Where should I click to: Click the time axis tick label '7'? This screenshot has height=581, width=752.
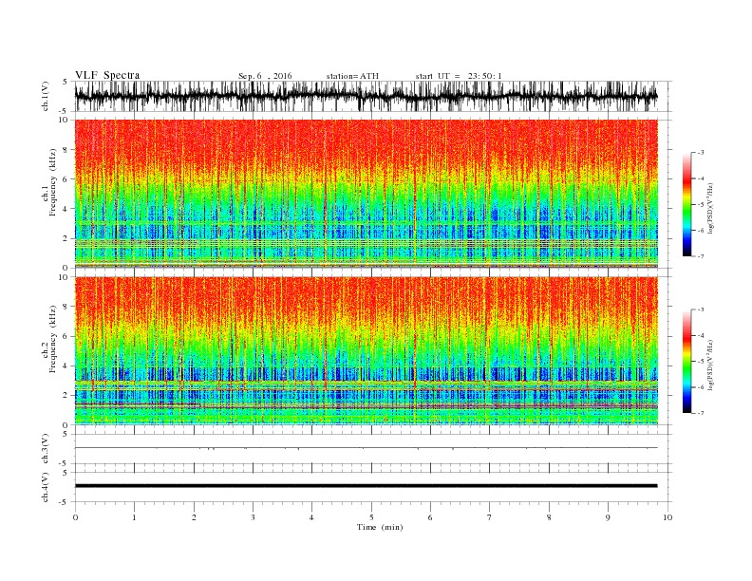490,517
